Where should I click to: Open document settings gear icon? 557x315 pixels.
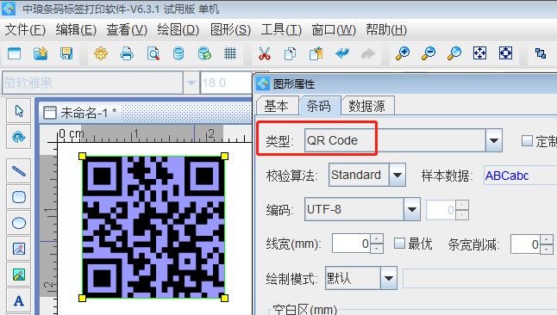click(x=101, y=53)
